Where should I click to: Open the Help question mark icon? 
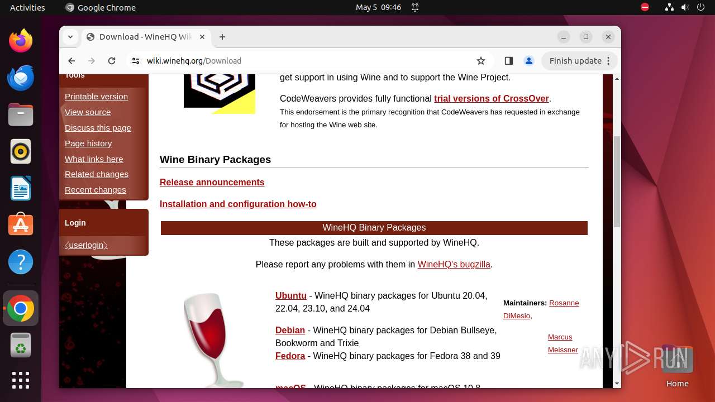pyautogui.click(x=21, y=262)
